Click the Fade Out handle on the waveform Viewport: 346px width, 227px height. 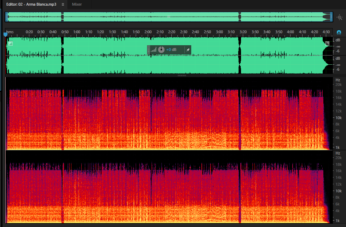coord(327,43)
